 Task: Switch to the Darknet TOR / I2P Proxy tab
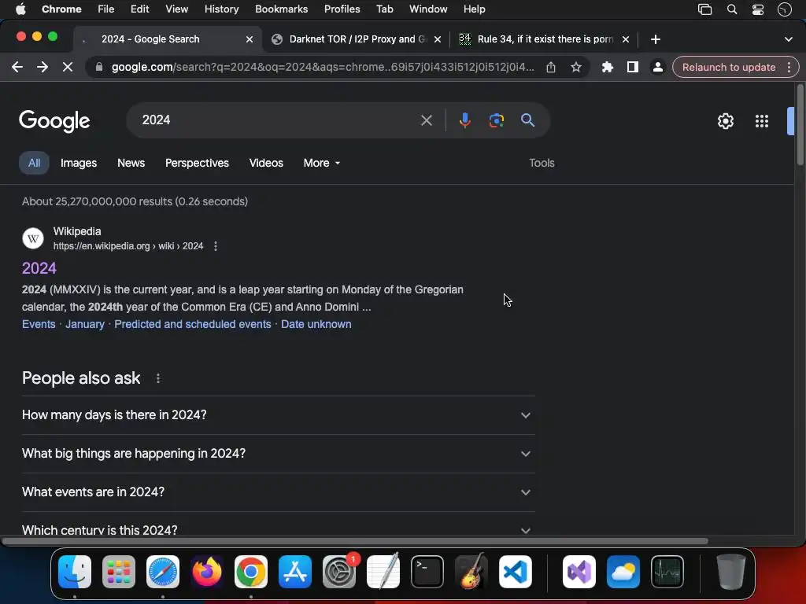click(x=357, y=39)
